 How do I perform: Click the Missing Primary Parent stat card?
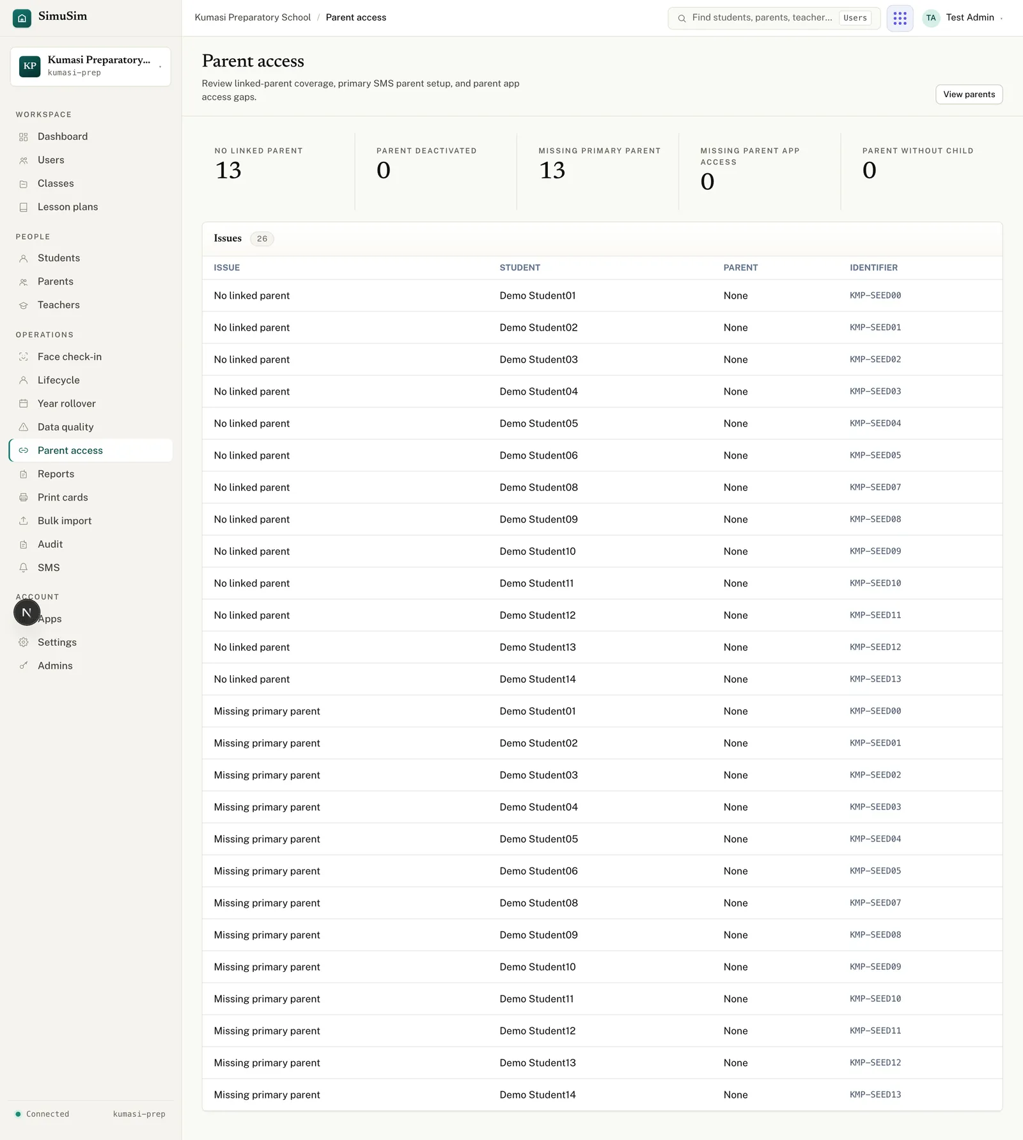click(x=598, y=171)
